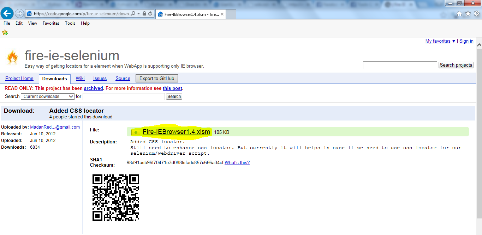482x235 pixels.
Task: Open a new blank tab
Action: pos(231,14)
